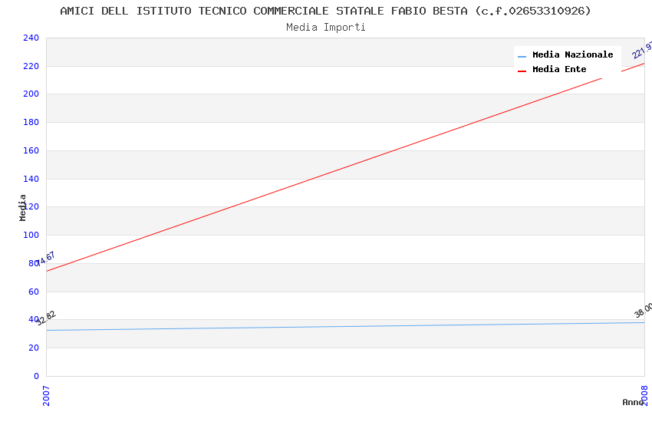652x422 pixels.
Task: Click the blue Media Nazionale trend line
Action: (345, 326)
